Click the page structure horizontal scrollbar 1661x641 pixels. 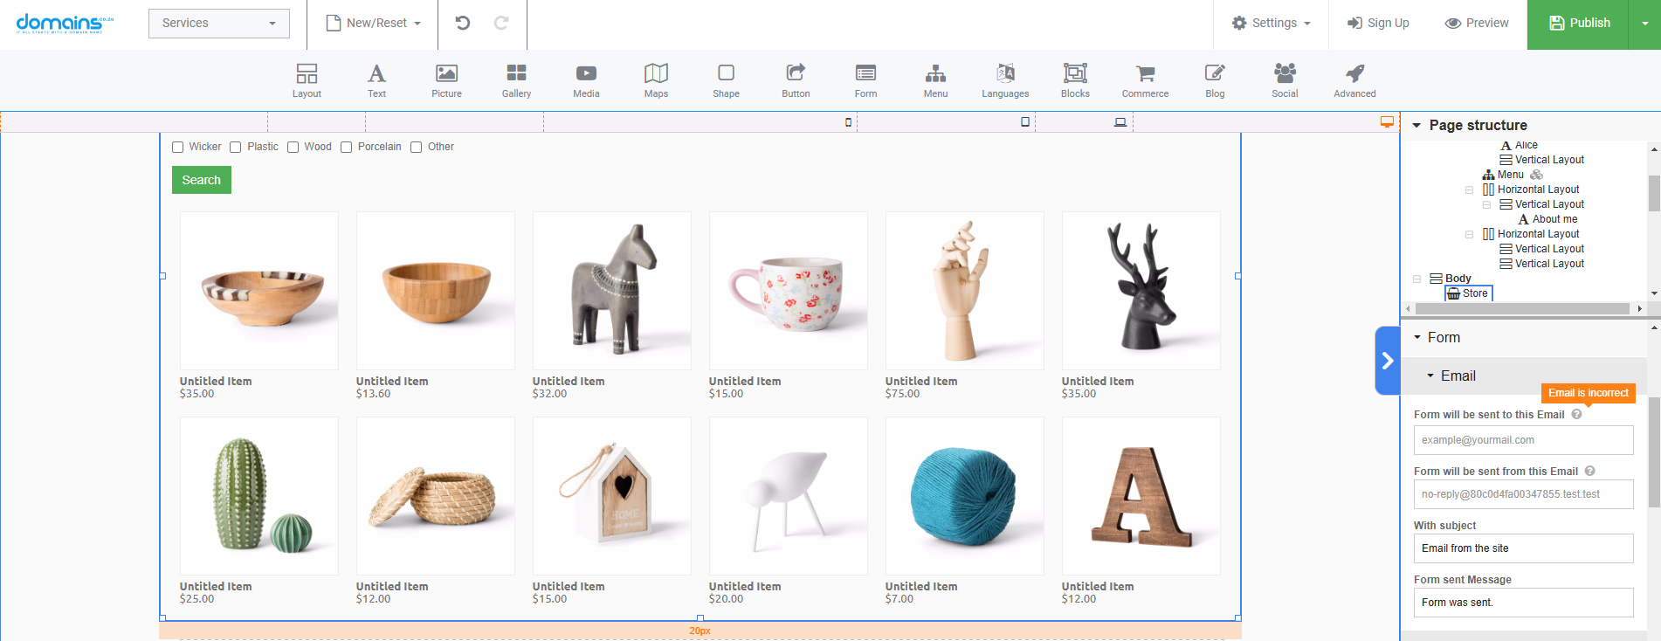pyautogui.click(x=1521, y=308)
